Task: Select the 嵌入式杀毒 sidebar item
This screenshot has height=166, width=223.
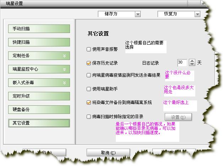Action: point(39,83)
